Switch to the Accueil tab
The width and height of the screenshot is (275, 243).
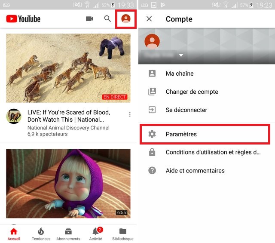14,234
